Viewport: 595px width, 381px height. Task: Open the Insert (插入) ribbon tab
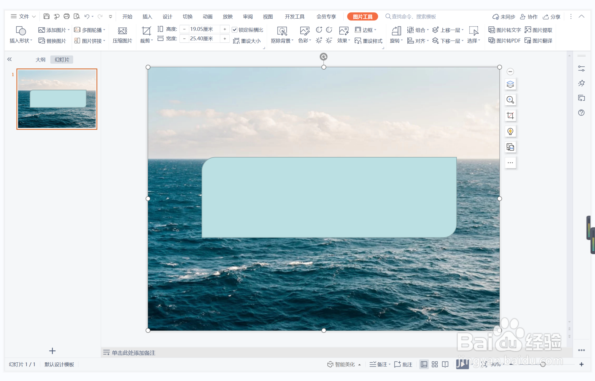coord(147,17)
